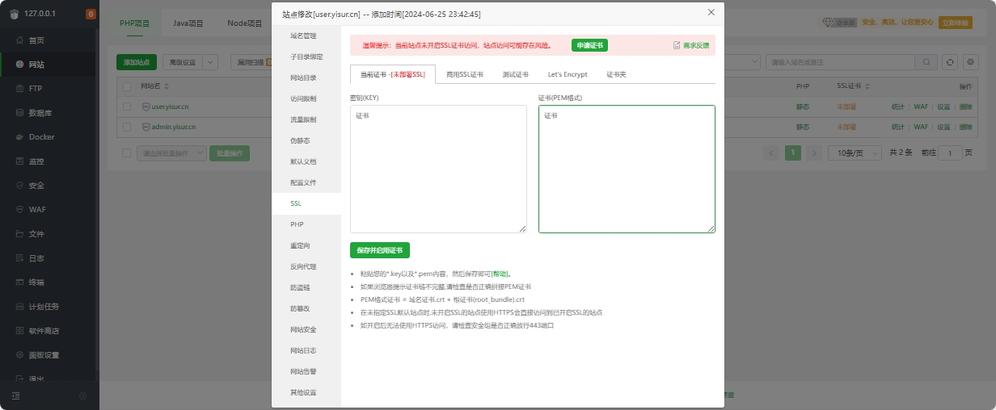Screen dimensions: 996x410
Task: Click shield icon next to user.yisur.cn
Action: [146, 106]
